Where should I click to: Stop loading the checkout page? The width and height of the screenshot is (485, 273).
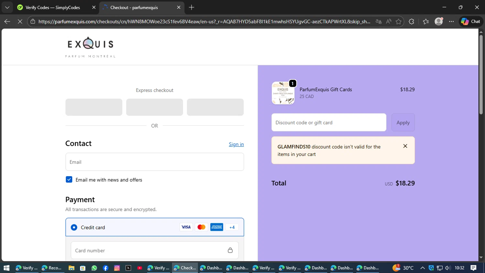click(x=20, y=21)
